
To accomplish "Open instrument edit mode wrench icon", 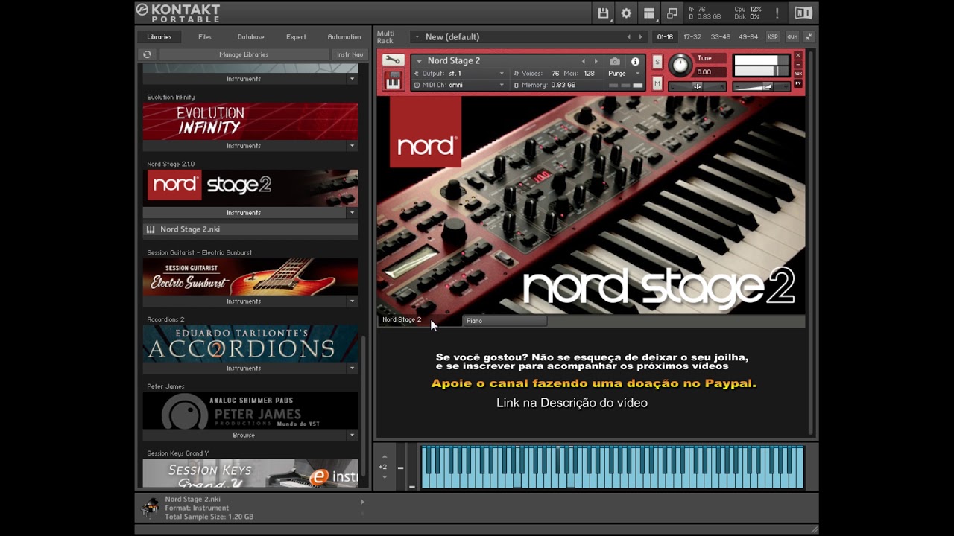I will pos(393,60).
